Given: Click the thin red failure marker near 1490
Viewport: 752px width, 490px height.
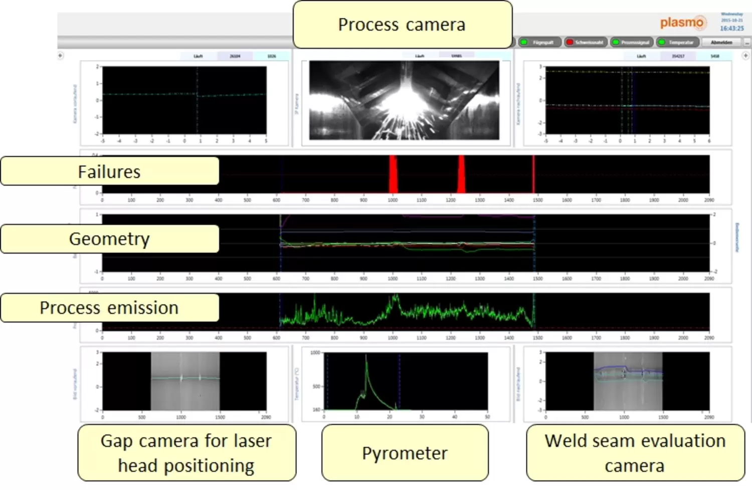Looking at the screenshot, I should (533, 174).
